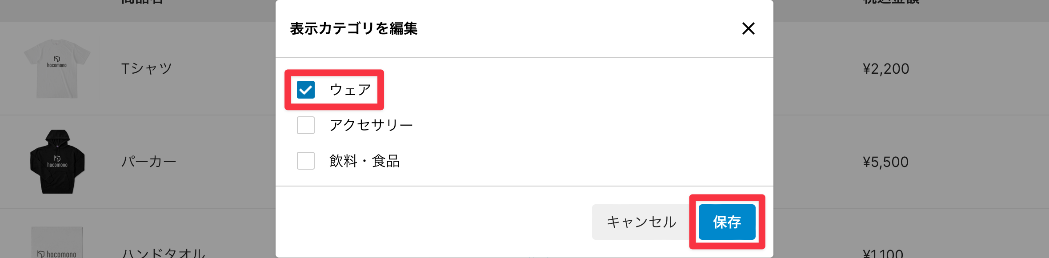Click the 飲料・食品 label text

(x=364, y=161)
